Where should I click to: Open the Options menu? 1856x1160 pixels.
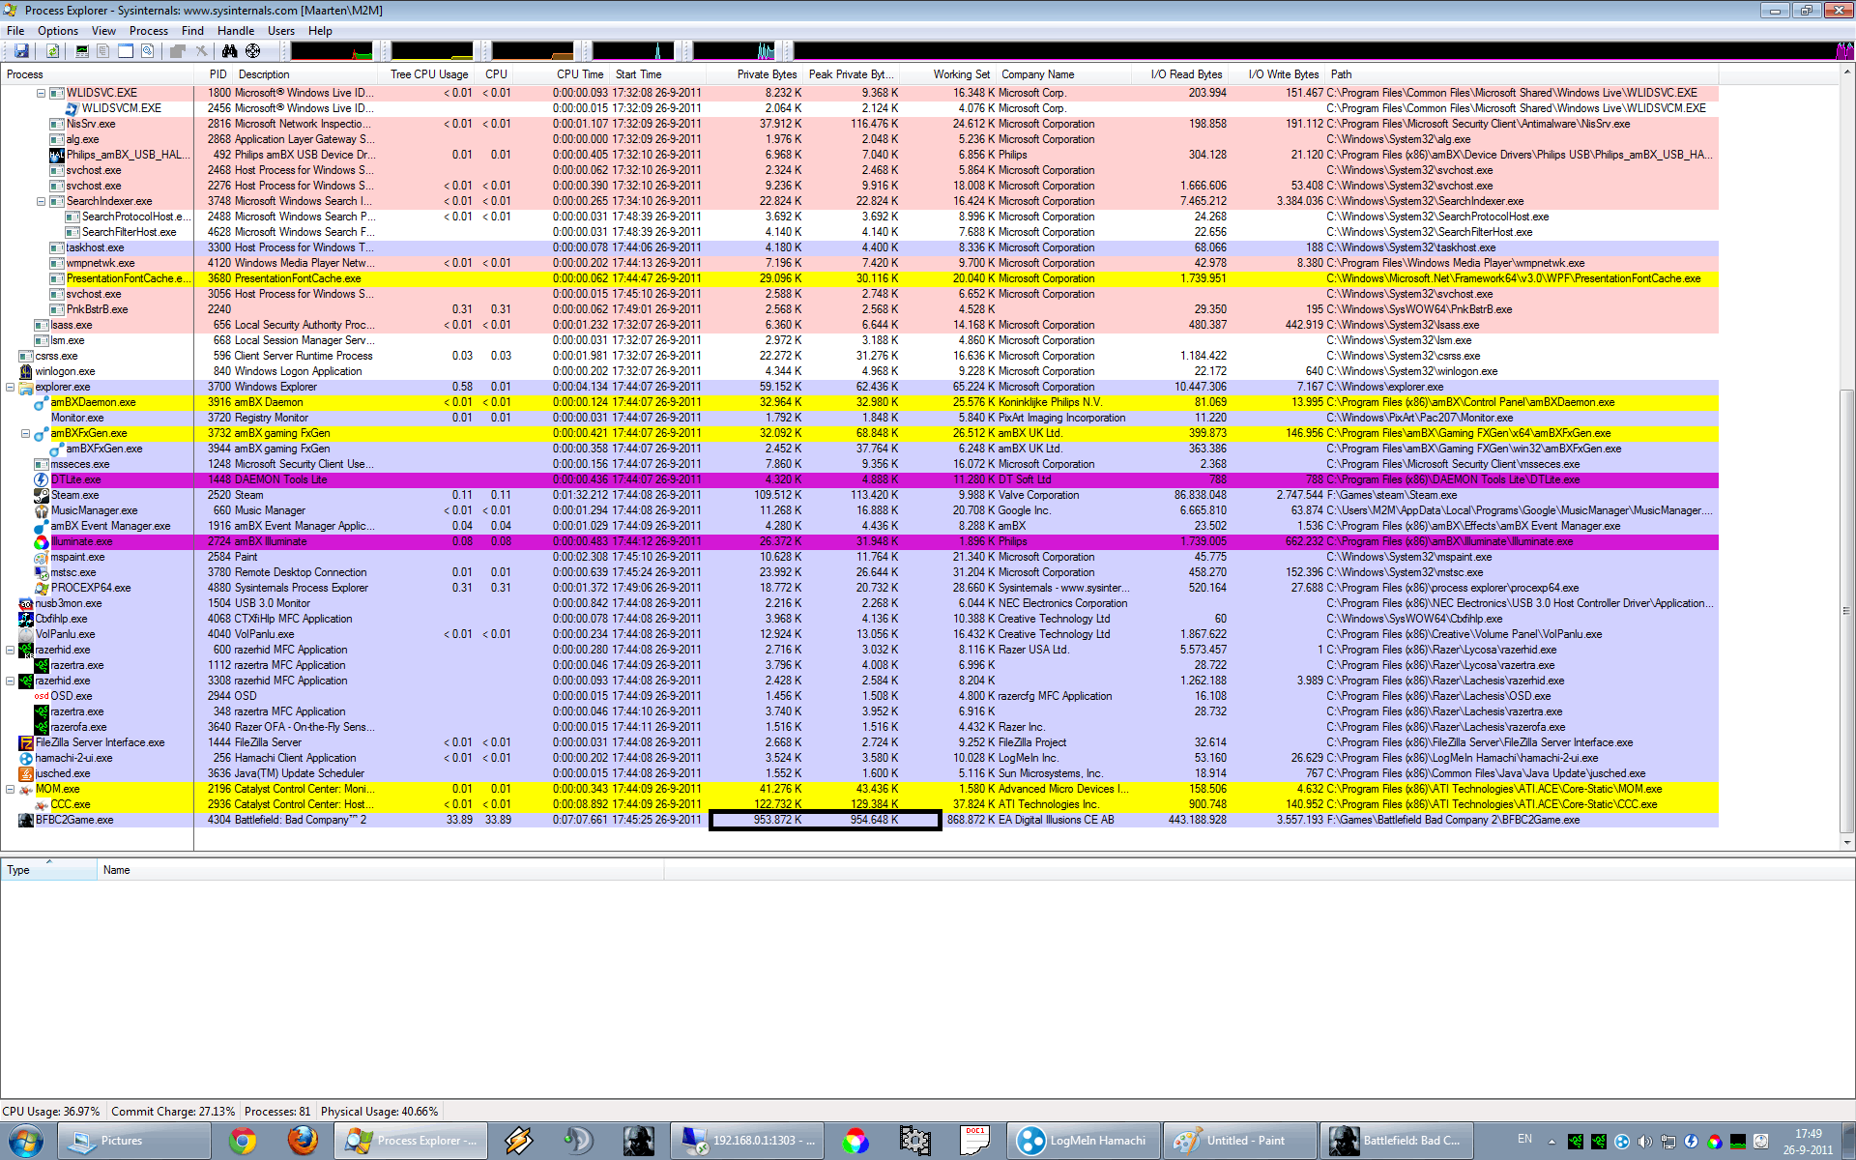click(x=58, y=31)
